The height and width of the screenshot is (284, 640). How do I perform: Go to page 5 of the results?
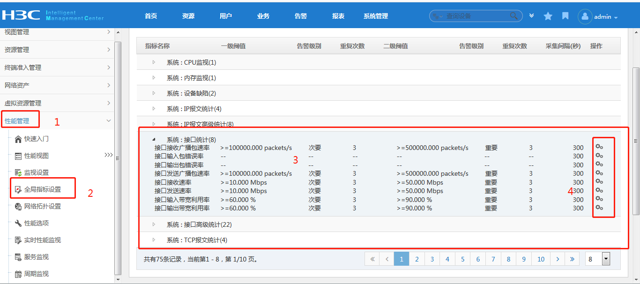coord(462,259)
